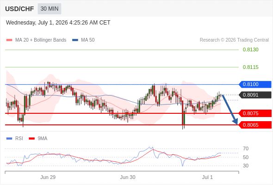Click the Wednesday, July 1, 2026 timestamp
273x185 pixels.
click(58, 23)
